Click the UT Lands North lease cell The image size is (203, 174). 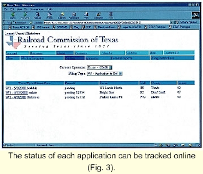pos(111,88)
